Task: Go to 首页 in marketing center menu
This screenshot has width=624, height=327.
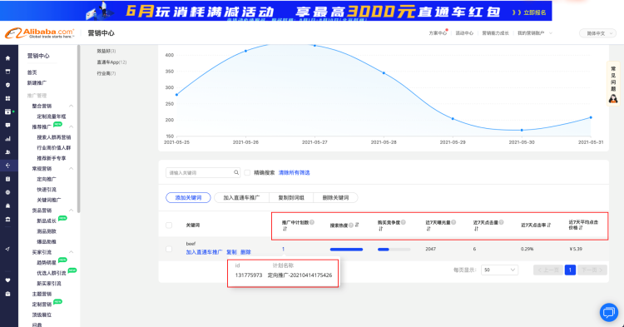Action: pyautogui.click(x=32, y=72)
